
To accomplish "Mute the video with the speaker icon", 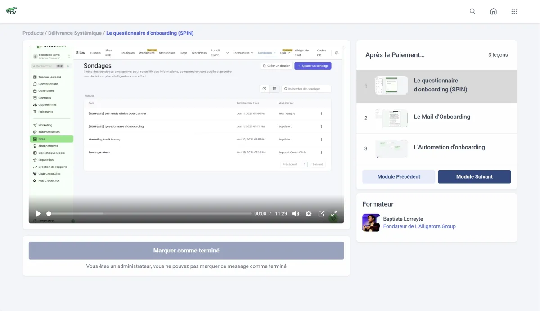I will [296, 214].
